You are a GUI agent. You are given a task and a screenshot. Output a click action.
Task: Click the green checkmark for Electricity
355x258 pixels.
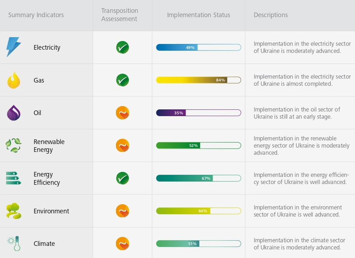(122, 47)
